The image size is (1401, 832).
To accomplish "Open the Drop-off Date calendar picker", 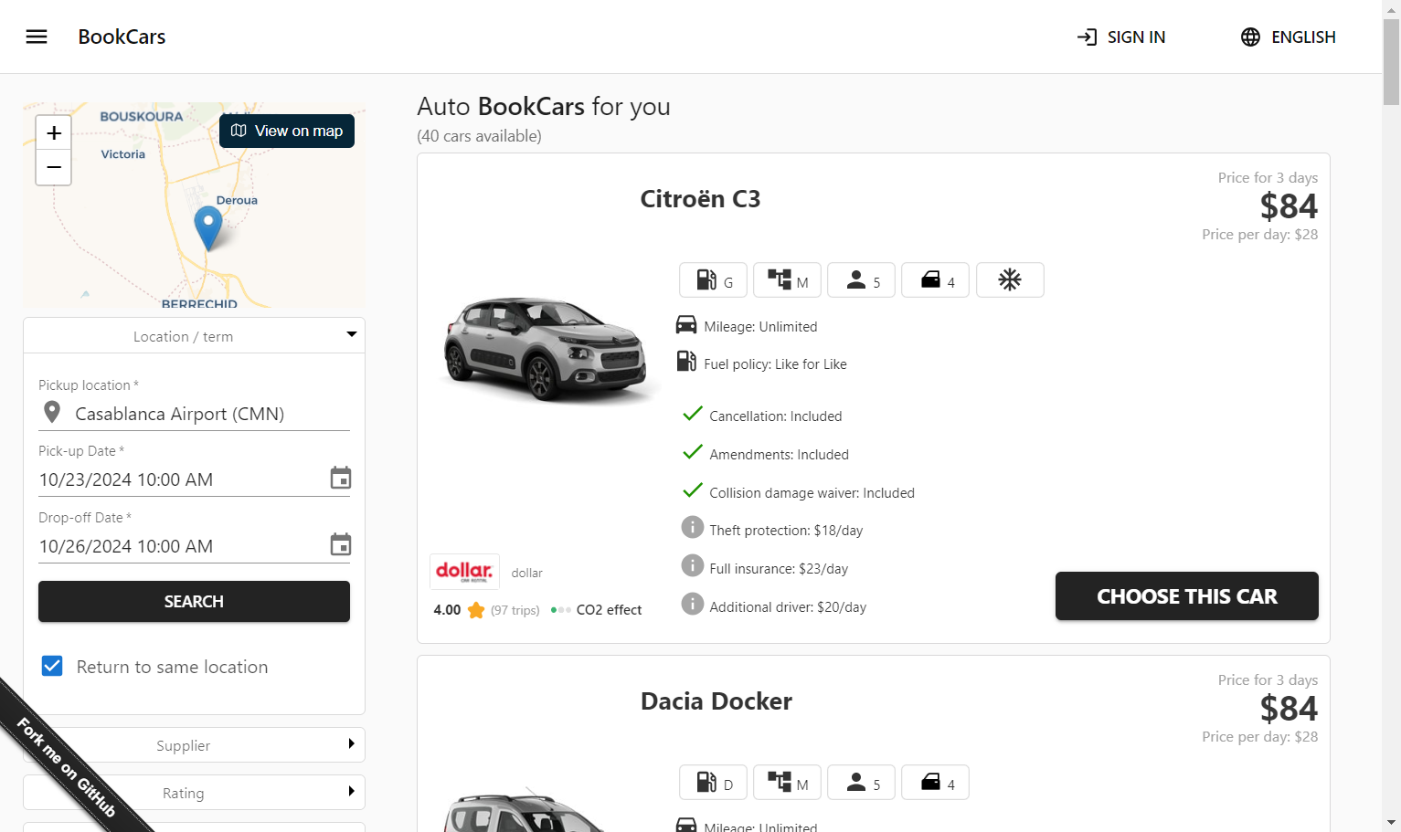I will 340,544.
